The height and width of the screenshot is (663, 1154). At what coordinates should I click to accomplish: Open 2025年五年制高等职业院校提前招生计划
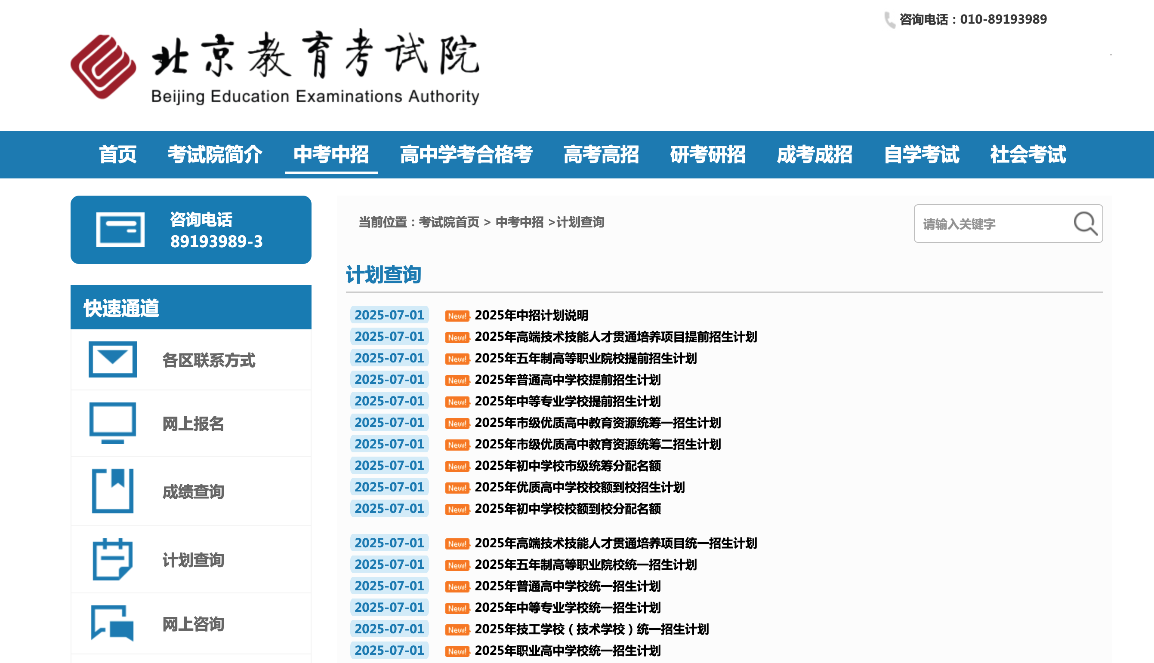586,358
